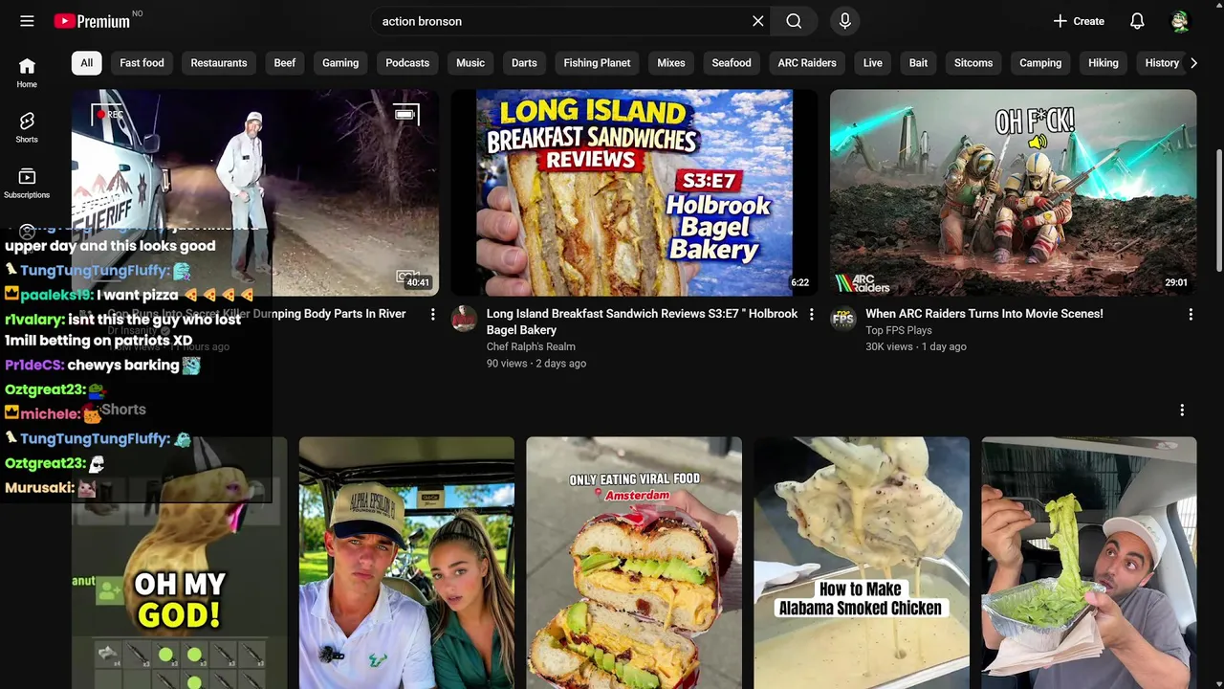Open Top FPS Plays channel name

(898, 330)
